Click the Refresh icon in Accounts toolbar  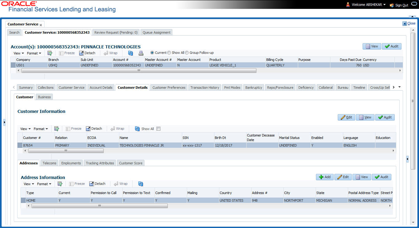tap(131, 53)
